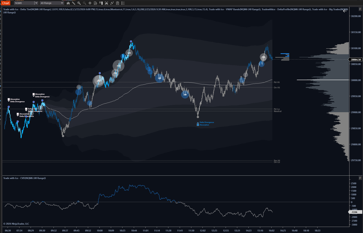Viewport: 363px width, 233px height.
Task: Click the 2500 CVD scale label
Action: tap(354, 183)
